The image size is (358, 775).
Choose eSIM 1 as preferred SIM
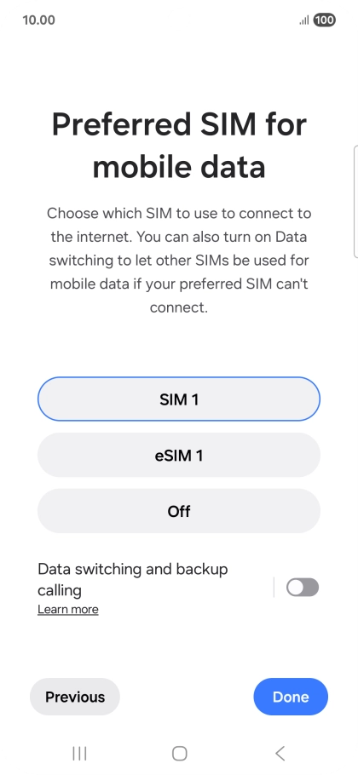pos(179,456)
